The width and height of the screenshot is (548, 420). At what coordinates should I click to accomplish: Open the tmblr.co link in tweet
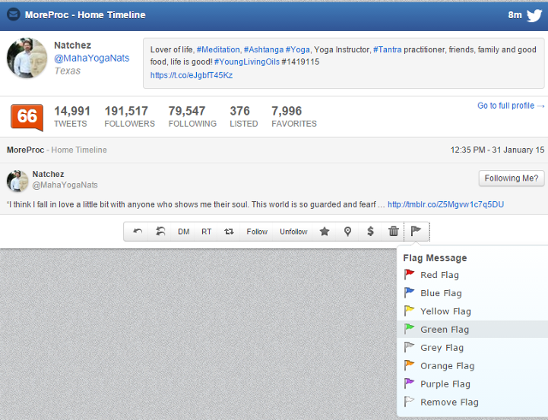445,204
